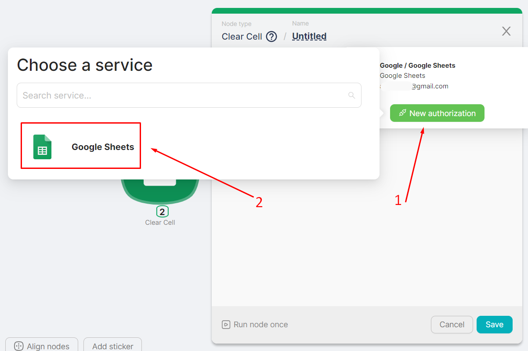
Task: Click the Run node once text
Action: [260, 325]
